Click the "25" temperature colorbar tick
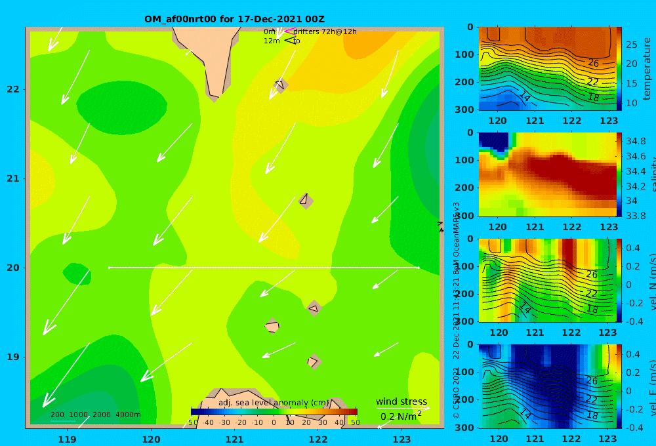 (631, 45)
